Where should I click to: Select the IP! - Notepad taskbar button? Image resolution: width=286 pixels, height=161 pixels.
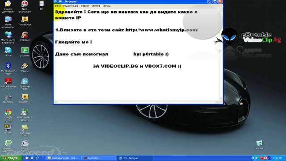pyautogui.click(x=135, y=158)
